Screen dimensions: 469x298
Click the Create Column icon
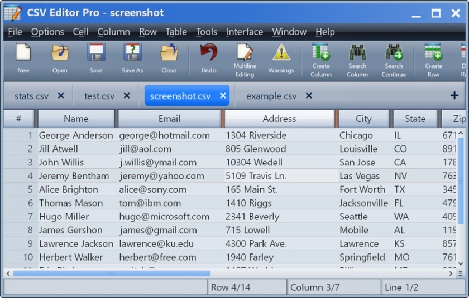(x=321, y=52)
